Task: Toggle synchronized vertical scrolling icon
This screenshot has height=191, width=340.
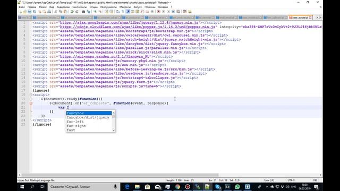Action: pyautogui.click(x=106, y=12)
